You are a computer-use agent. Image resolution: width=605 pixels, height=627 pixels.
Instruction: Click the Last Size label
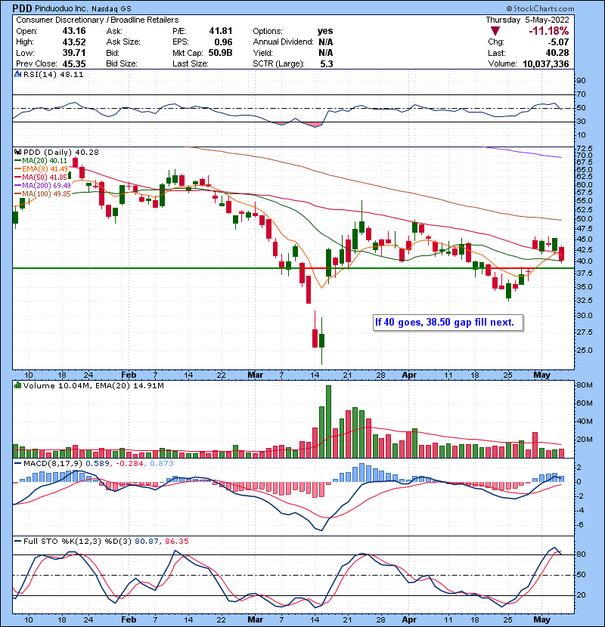click(x=190, y=63)
